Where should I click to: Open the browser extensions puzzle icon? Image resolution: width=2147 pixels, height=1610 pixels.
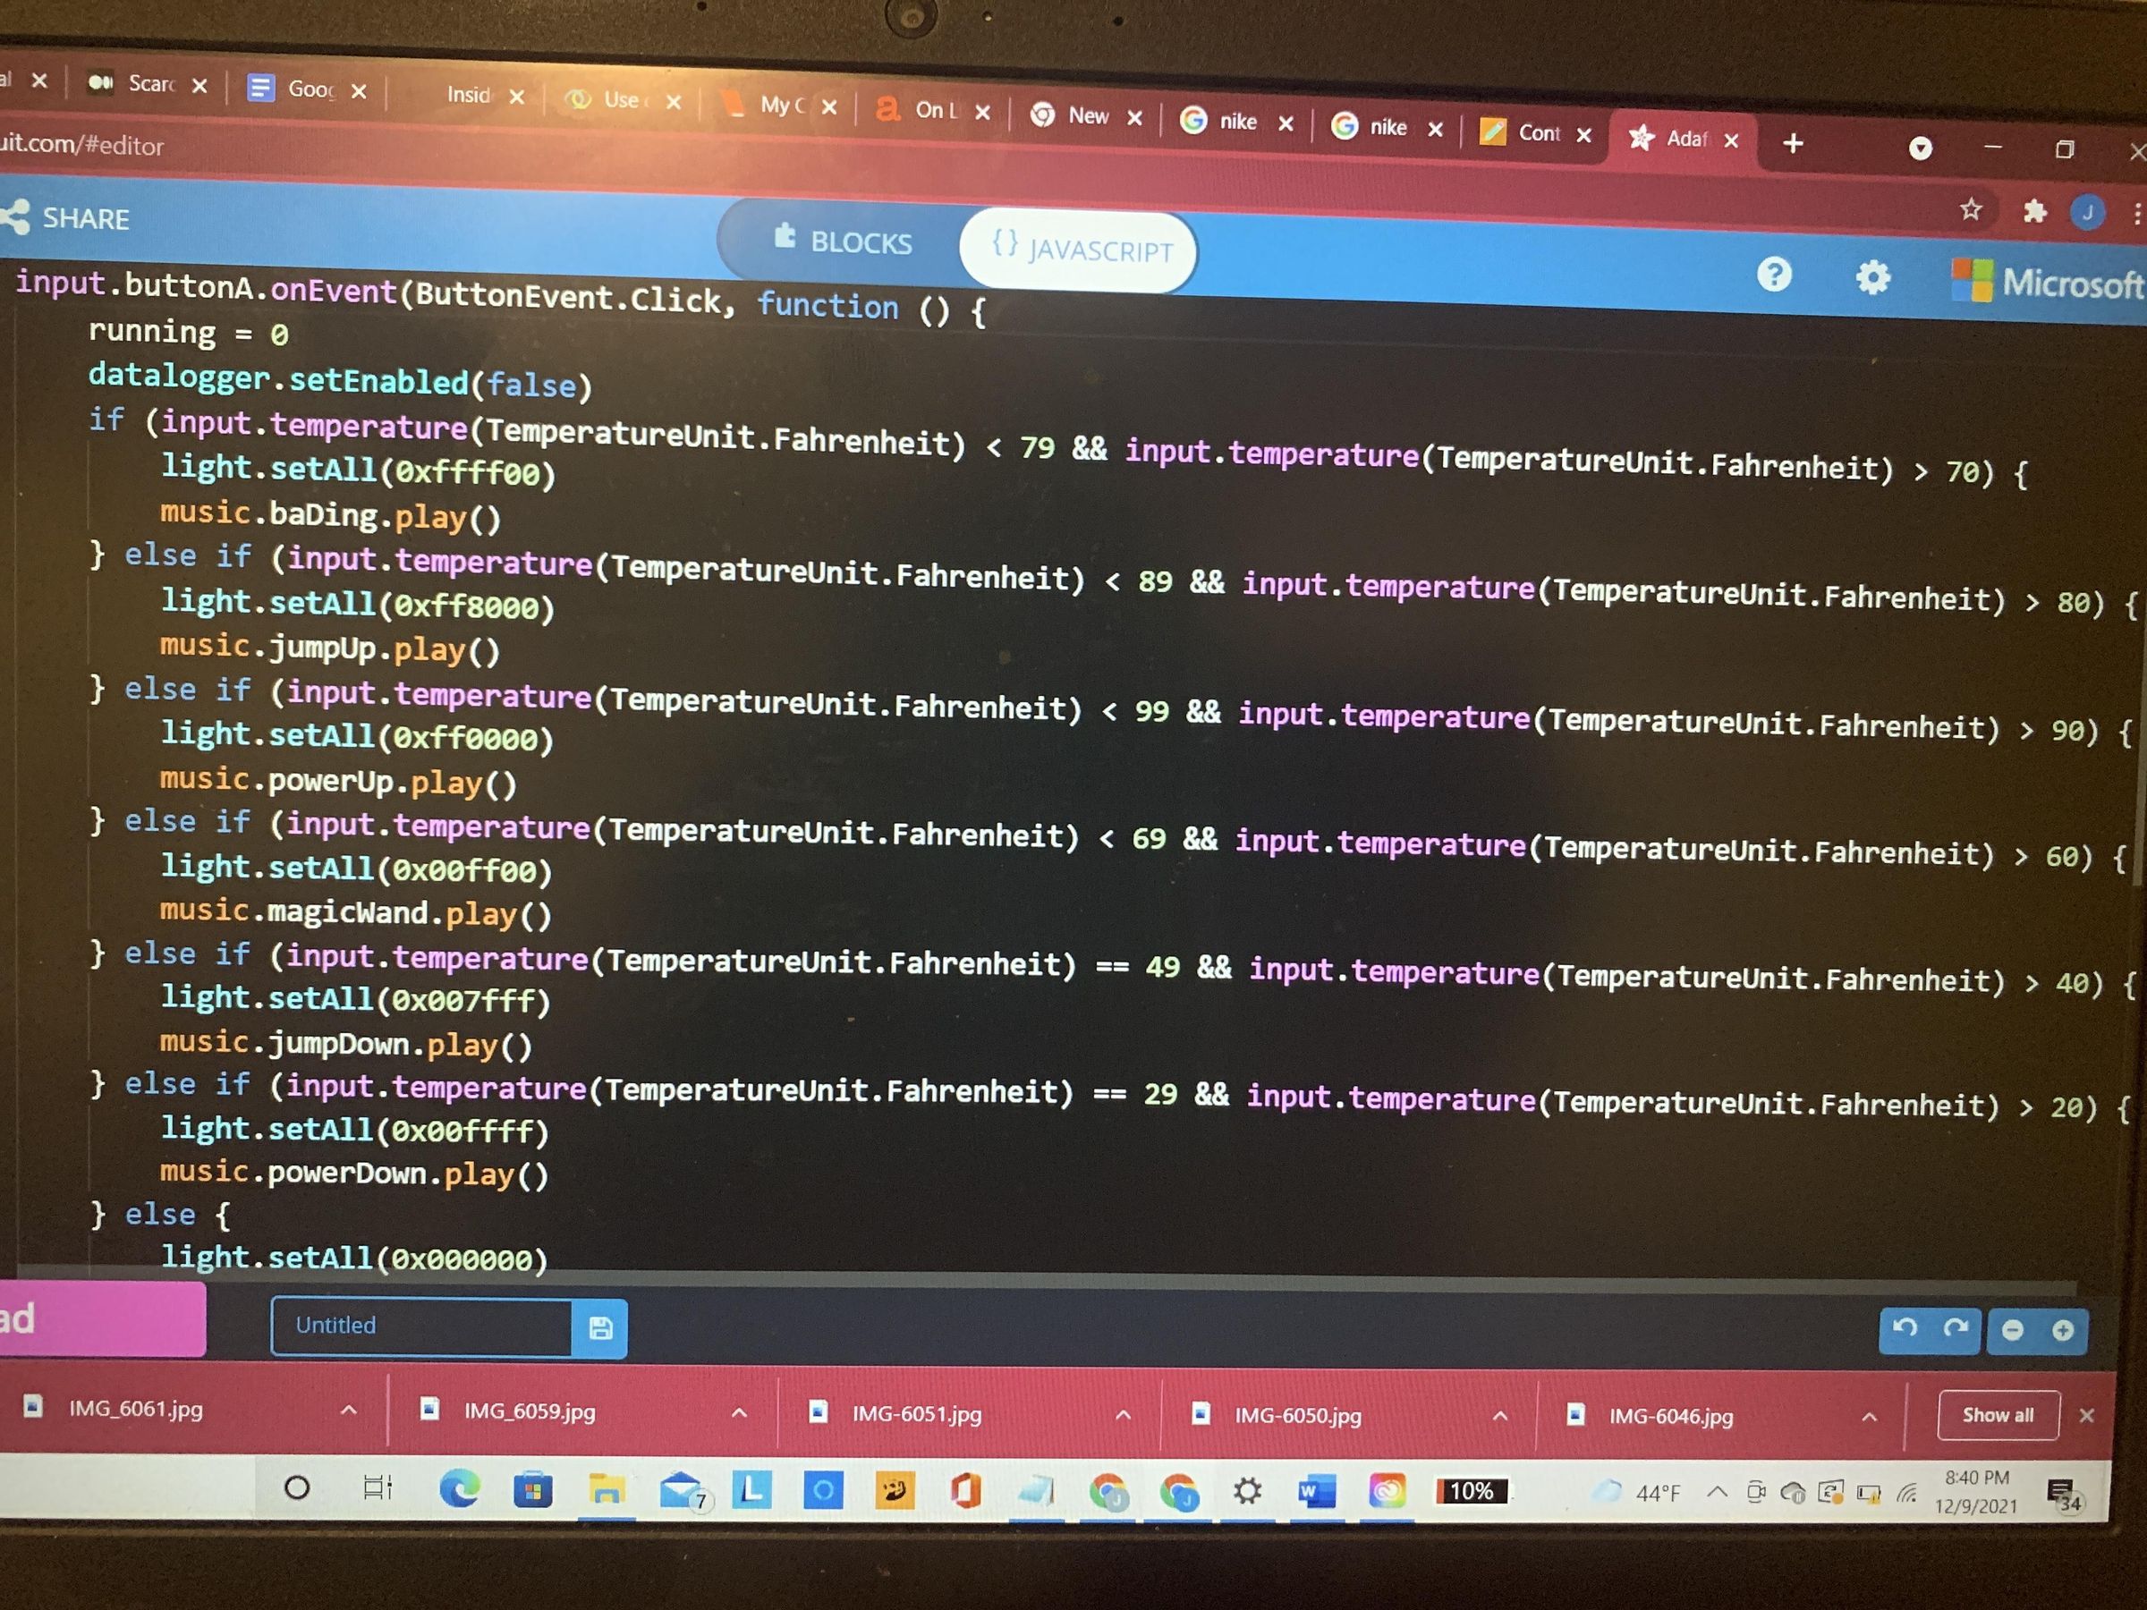pyautogui.click(x=2033, y=210)
